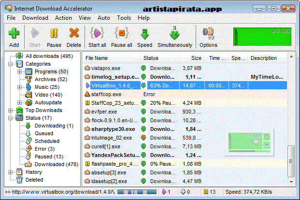Select the idasetup[2].exe download row

click(185, 181)
